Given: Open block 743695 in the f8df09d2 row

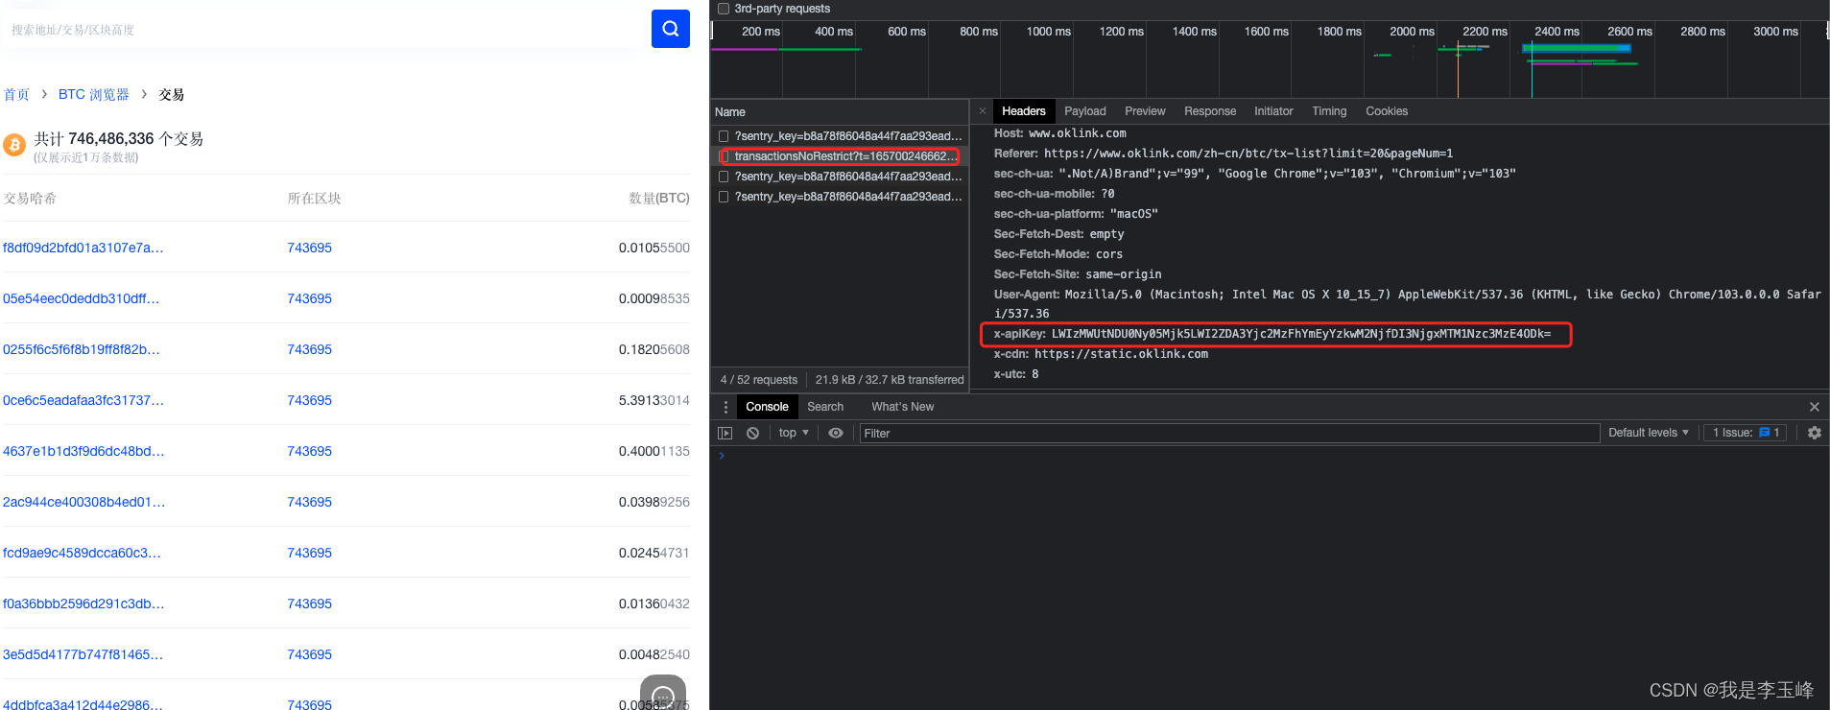Looking at the screenshot, I should [309, 248].
